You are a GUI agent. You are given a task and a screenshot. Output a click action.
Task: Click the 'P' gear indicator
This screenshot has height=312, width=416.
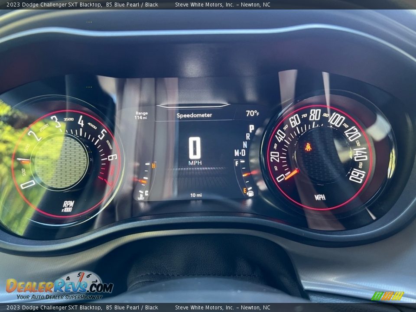click(x=251, y=129)
